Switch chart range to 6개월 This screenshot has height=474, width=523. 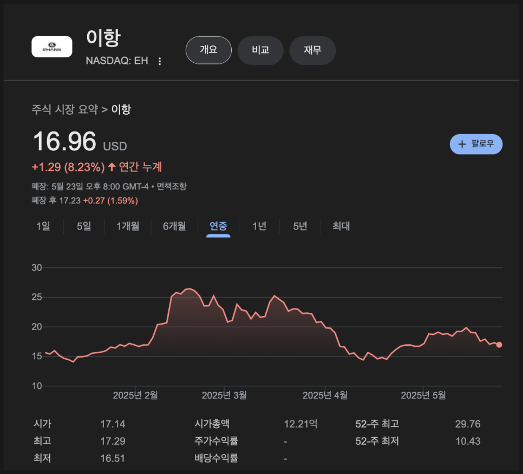(174, 226)
